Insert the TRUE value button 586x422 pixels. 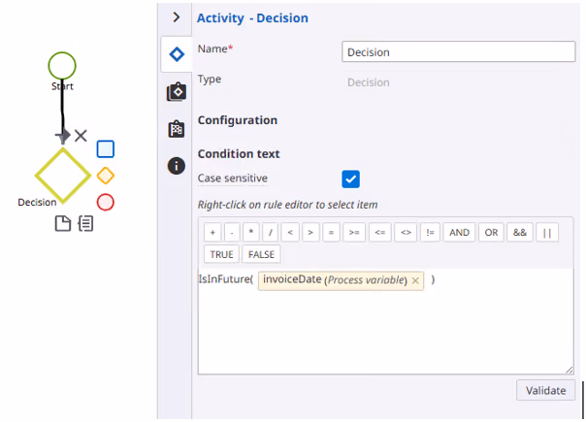[221, 254]
